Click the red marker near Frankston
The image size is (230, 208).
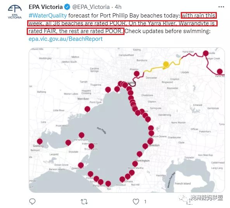click(145, 146)
